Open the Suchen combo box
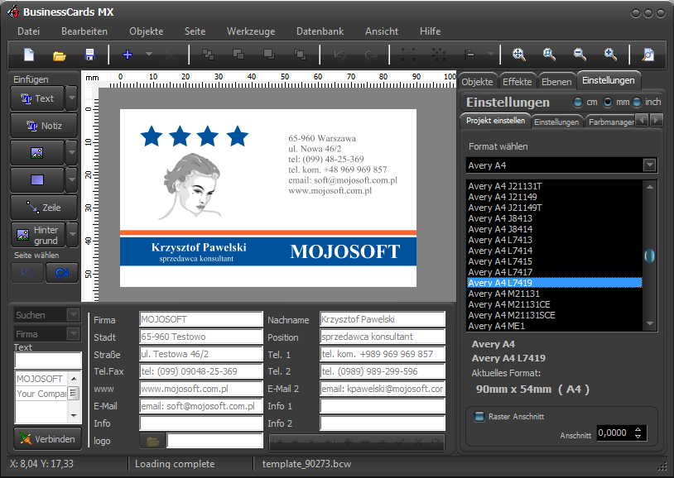The width and height of the screenshot is (674, 478). [x=74, y=315]
